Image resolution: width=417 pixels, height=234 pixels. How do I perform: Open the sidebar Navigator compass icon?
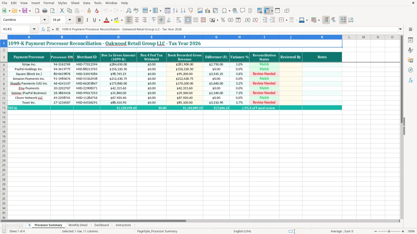(x=410, y=70)
